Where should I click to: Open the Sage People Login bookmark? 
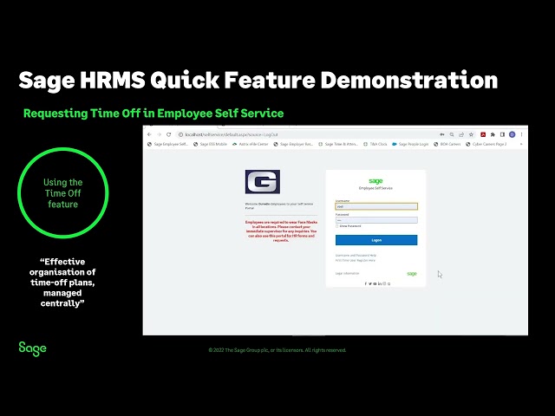point(410,145)
